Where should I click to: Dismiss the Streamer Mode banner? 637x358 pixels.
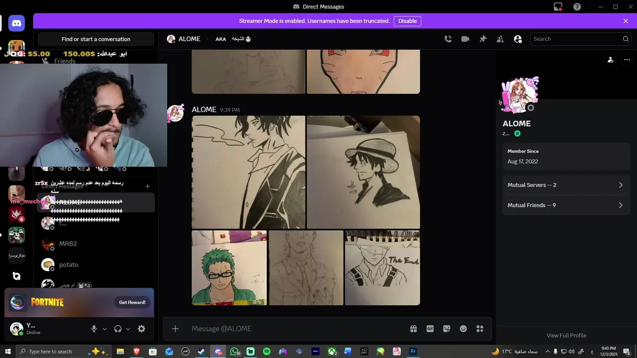pos(626,21)
